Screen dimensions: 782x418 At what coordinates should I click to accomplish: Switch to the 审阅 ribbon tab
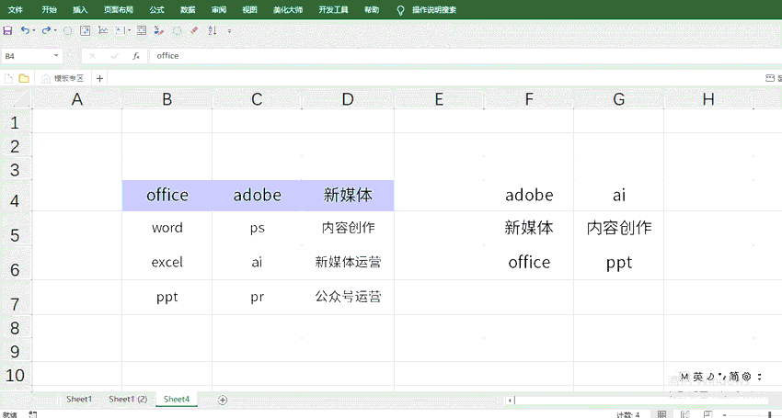tap(218, 9)
